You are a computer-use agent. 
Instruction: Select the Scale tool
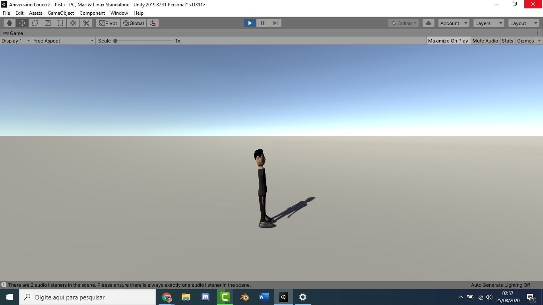point(48,23)
